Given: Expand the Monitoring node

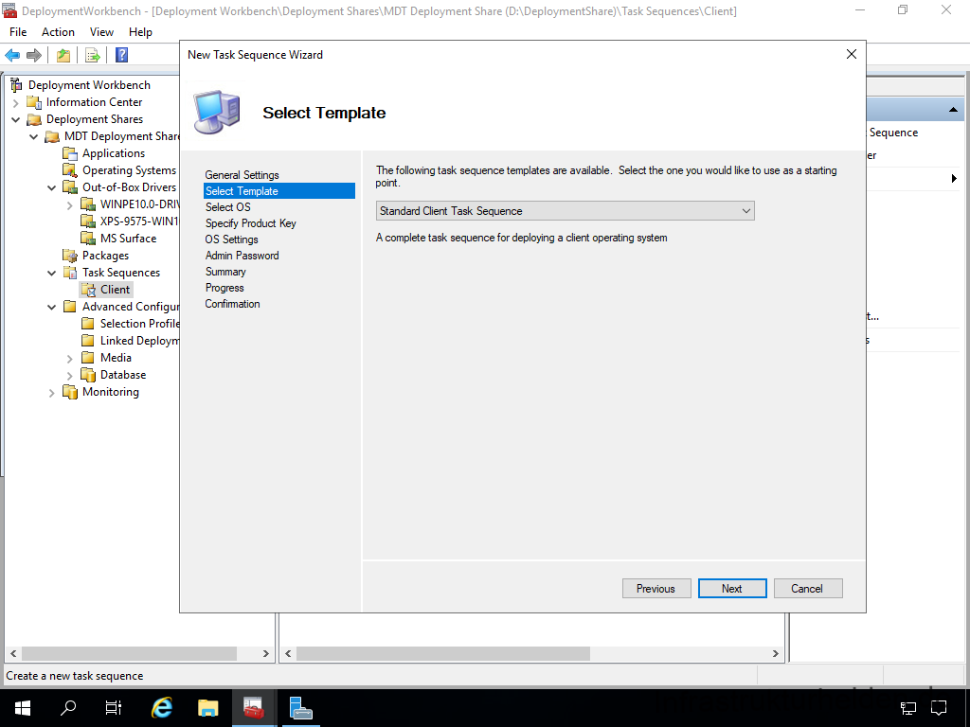Looking at the screenshot, I should tap(52, 393).
